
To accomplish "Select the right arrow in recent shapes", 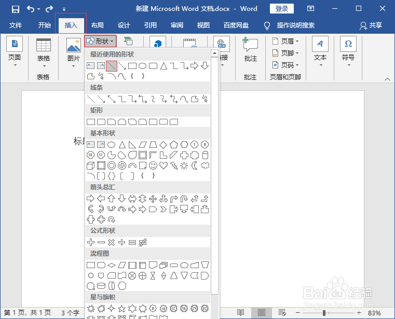I will 194,66.
